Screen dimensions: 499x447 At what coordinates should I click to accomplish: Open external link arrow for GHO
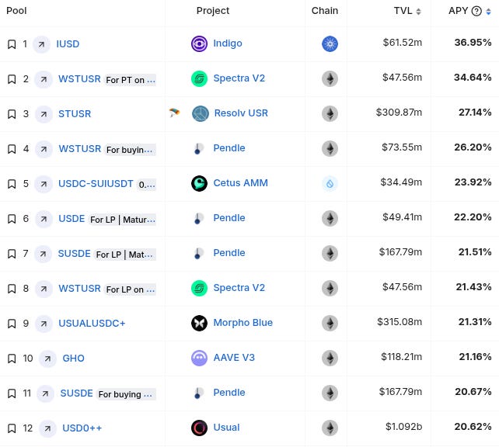(47, 359)
